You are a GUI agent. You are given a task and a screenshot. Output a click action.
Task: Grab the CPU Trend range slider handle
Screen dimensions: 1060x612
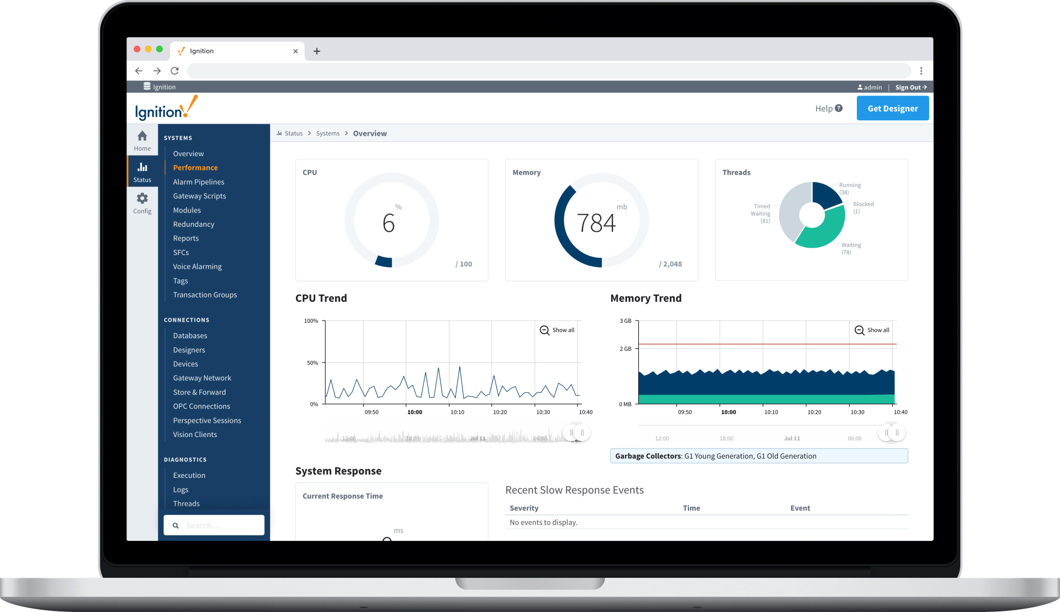point(582,433)
